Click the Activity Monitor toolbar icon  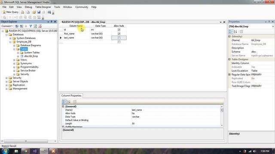(x=49, y=12)
